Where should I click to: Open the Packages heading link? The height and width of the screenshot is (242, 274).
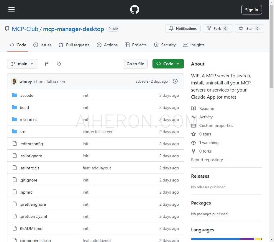pos(201,203)
